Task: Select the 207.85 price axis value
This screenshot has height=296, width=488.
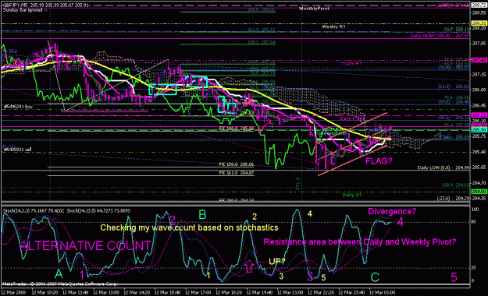Action: click(479, 44)
